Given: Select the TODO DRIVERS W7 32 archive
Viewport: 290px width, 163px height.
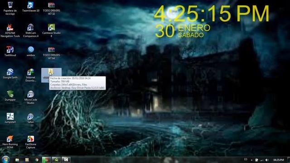Looking at the screenshot, I should coord(51,9).
